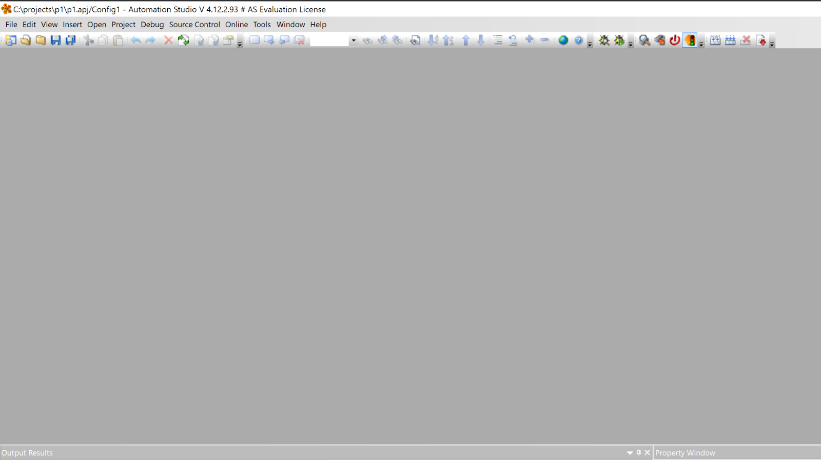Click the Redo arrow icon
This screenshot has height=460, width=821.
[x=150, y=40]
